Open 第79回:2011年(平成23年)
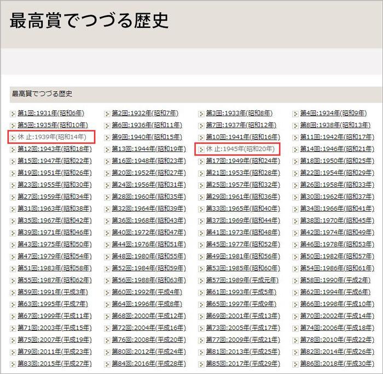 click(x=55, y=352)
